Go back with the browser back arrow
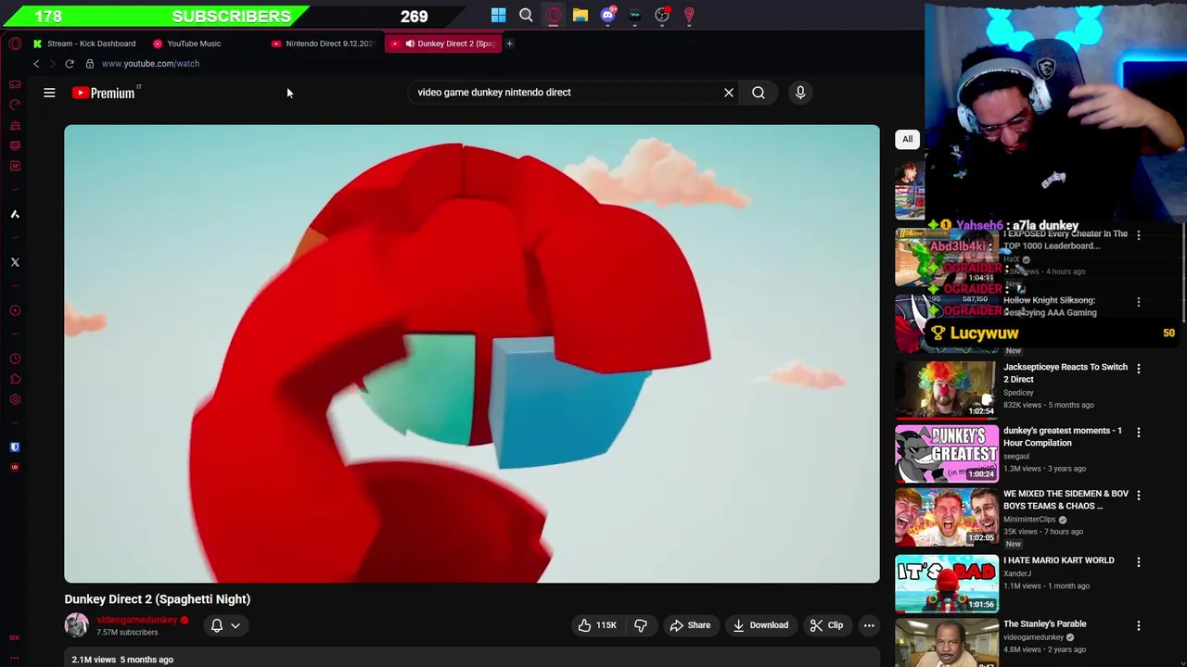Image resolution: width=1187 pixels, height=667 pixels. point(36,64)
